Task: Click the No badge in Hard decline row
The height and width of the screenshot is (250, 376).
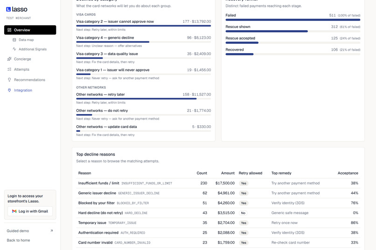Action: [243, 213]
